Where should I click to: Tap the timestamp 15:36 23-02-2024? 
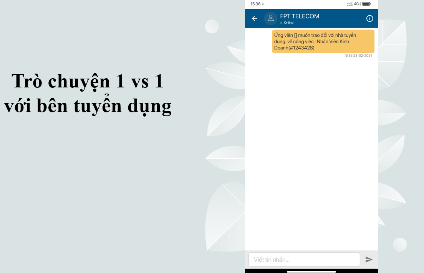point(358,56)
